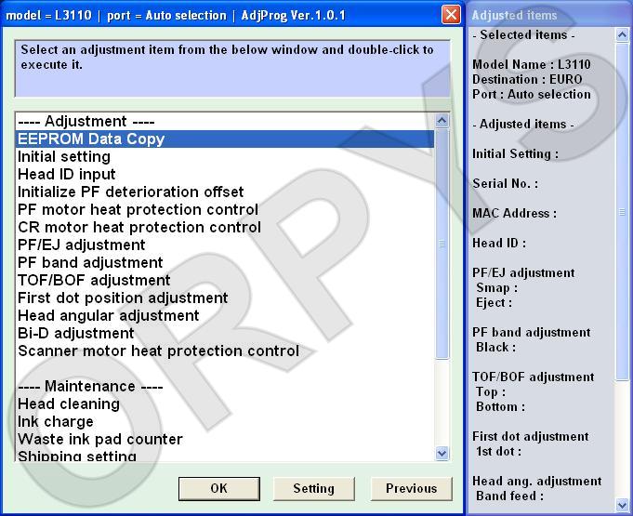The width and height of the screenshot is (633, 516).
Task: Click the ---- Adjustment ---- header row
Action: pos(225,121)
